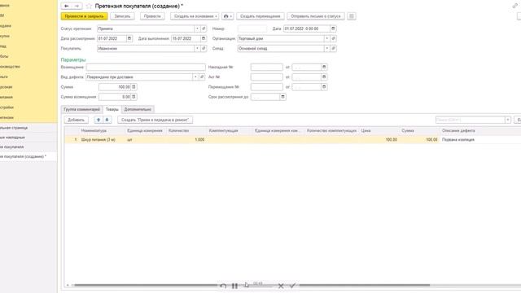This screenshot has width=521, height=293.
Task: Open calendar for Дата рассмотрения field
Action: point(129,38)
